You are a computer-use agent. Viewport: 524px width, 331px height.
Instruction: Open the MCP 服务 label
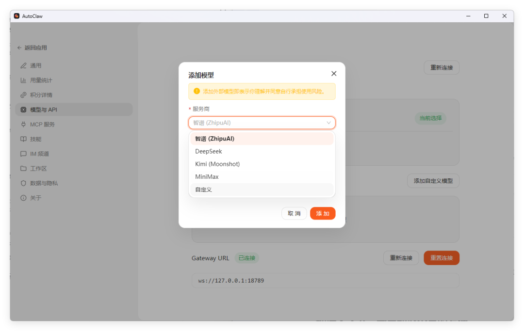pyautogui.click(x=42, y=124)
